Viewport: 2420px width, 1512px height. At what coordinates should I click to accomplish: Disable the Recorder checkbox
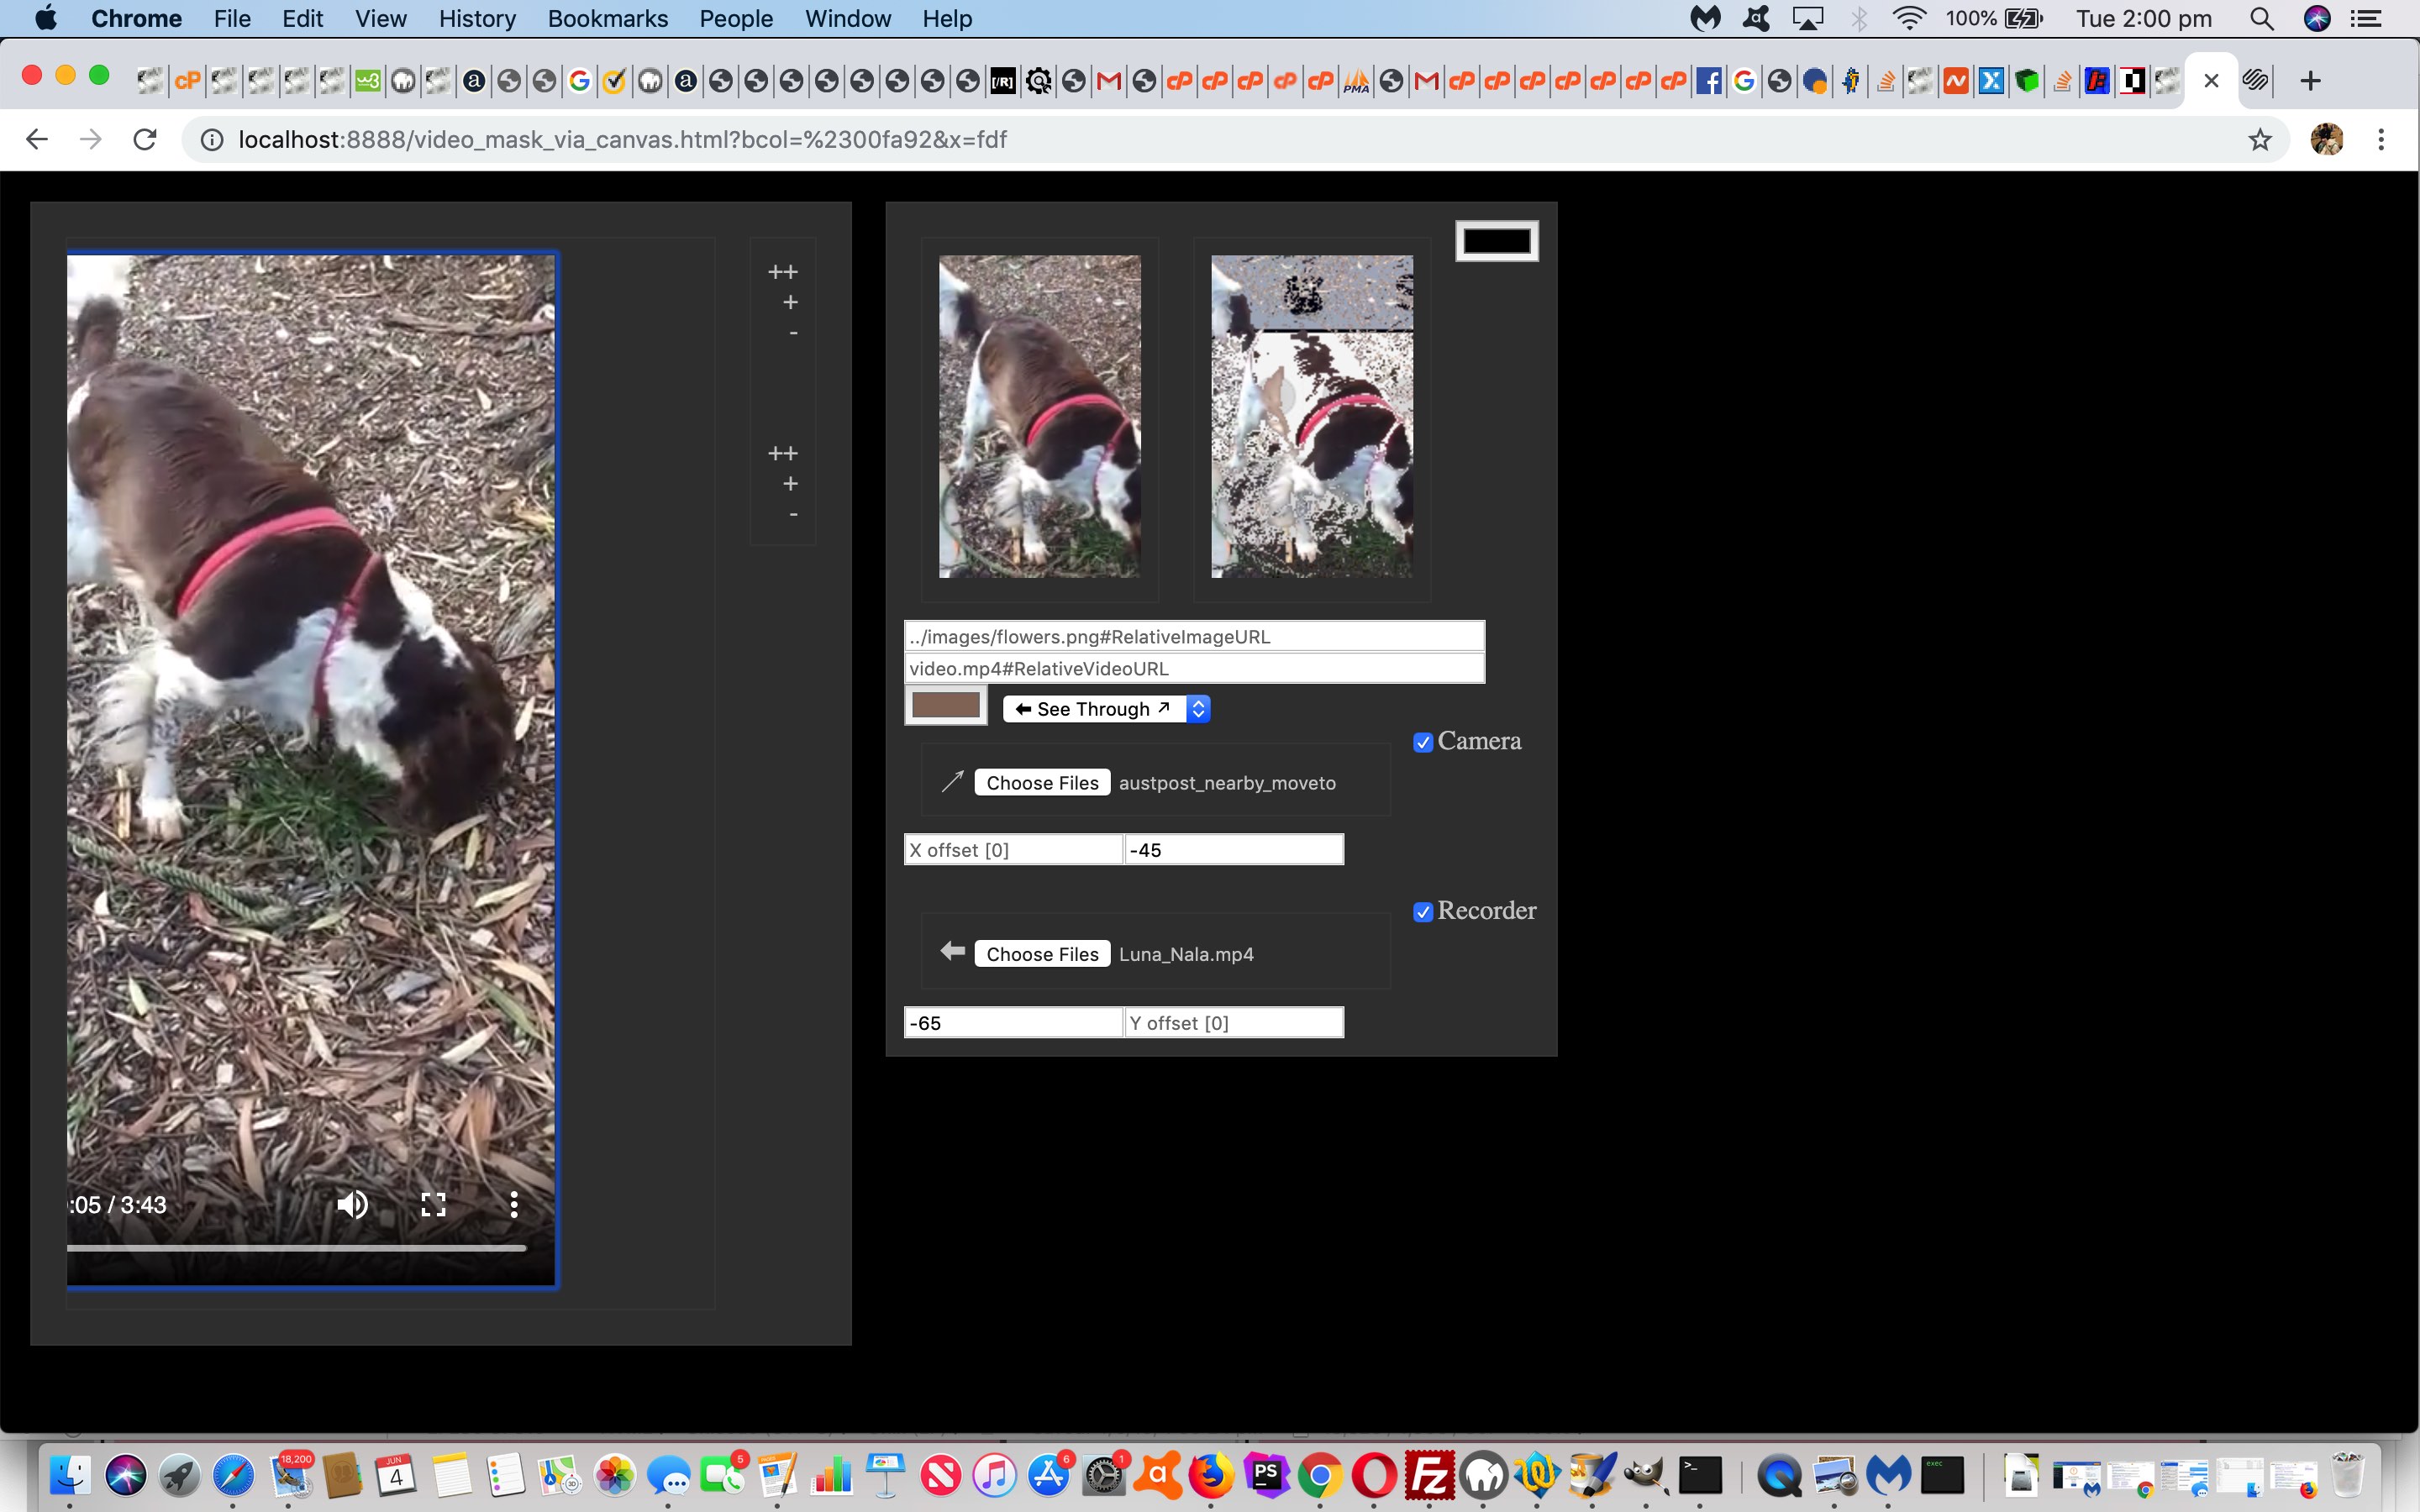1423,912
